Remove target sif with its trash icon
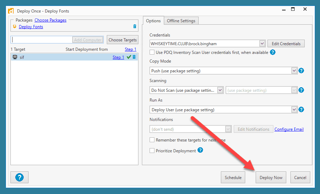The height and width of the screenshot is (194, 320). click(x=134, y=57)
